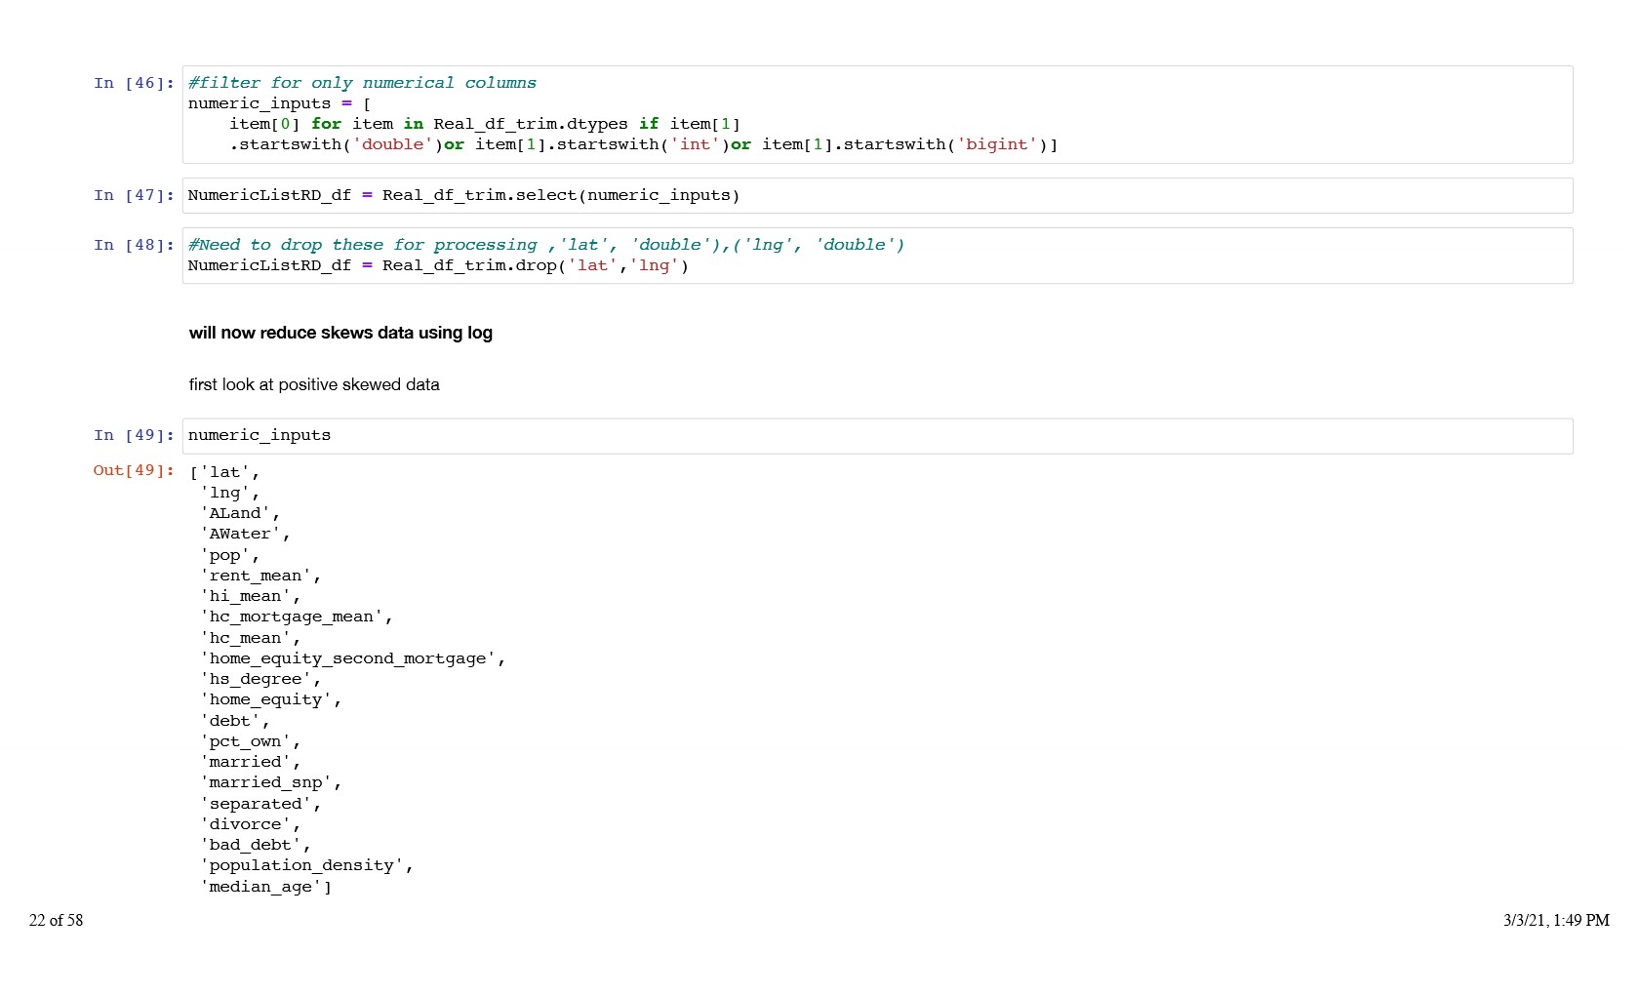Click the 'first look at positive skewed data' text
The width and height of the screenshot is (1639, 995).
[x=314, y=384]
